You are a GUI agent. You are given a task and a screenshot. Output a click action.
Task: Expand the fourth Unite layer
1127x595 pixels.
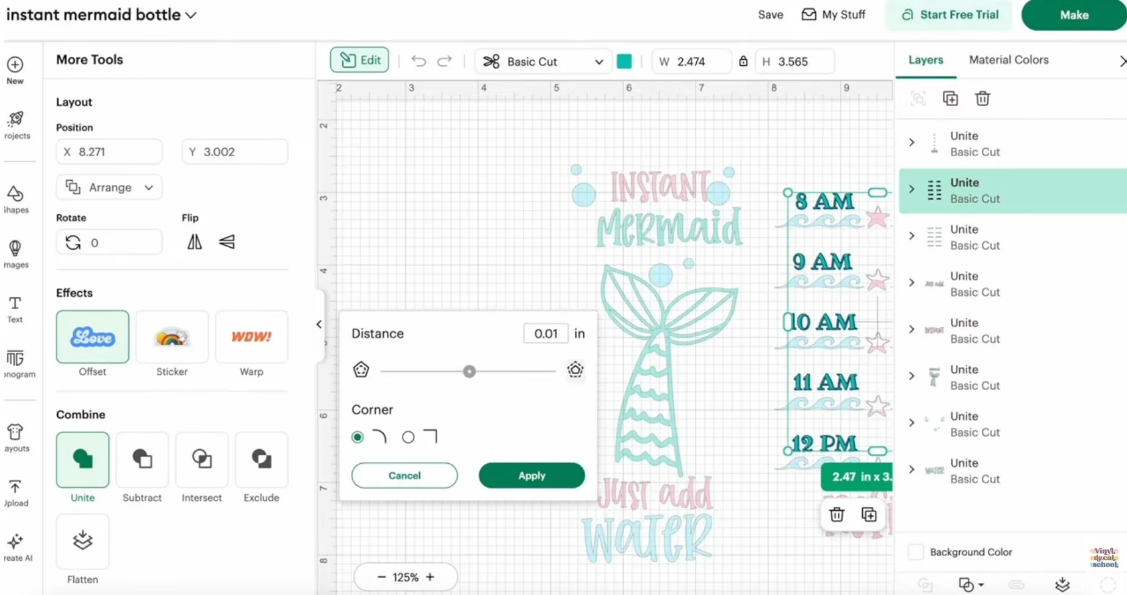pyautogui.click(x=912, y=283)
